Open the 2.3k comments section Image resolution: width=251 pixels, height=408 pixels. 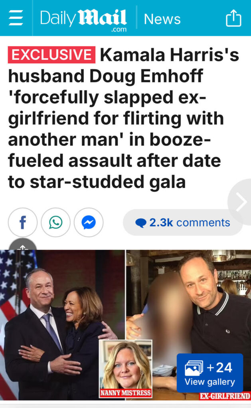click(183, 222)
